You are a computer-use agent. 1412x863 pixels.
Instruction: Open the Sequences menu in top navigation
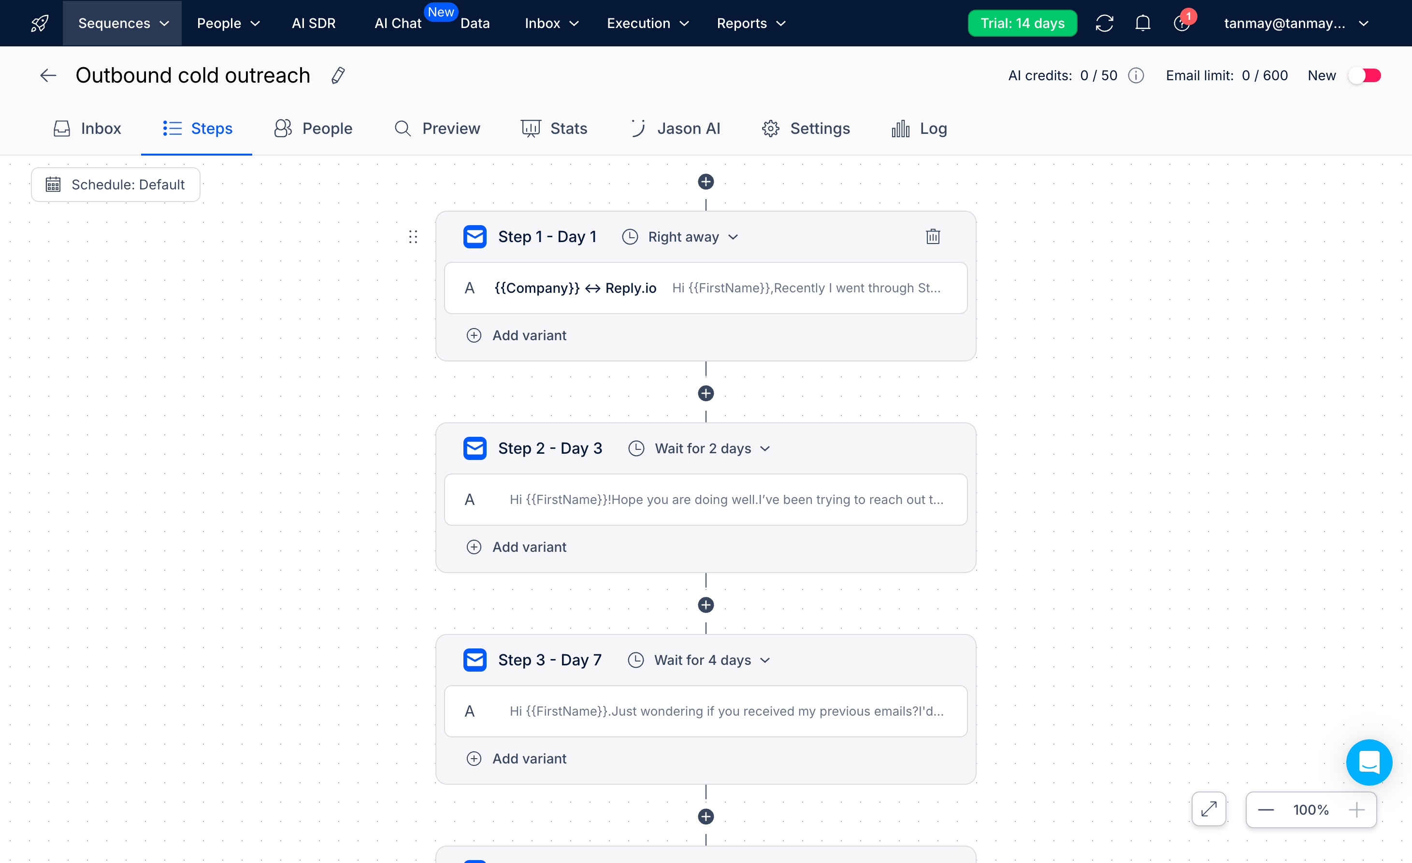pos(123,24)
